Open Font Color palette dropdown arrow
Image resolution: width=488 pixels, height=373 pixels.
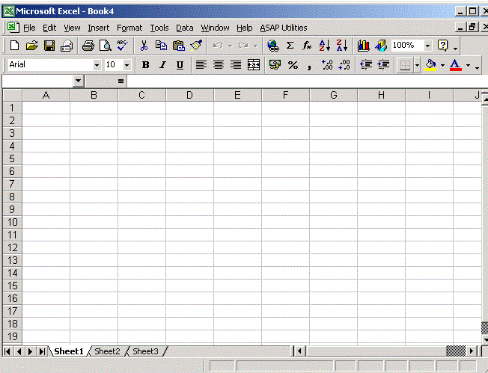(468, 65)
